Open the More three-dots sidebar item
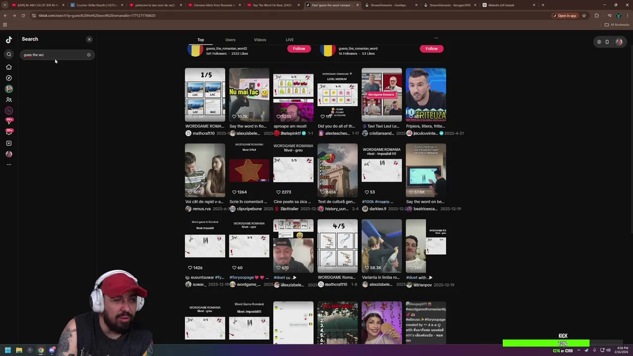This screenshot has height=356, width=633. pyautogui.click(x=9, y=165)
